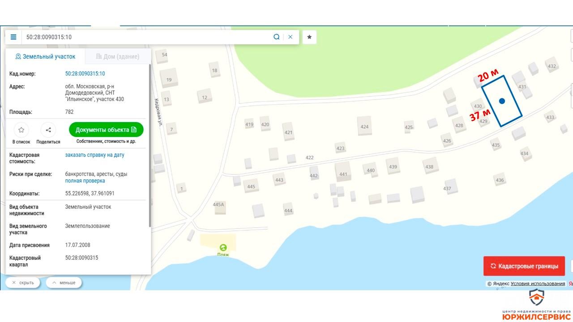Toggle Кадастровые границы layer
573x322 pixels.
[x=524, y=266]
